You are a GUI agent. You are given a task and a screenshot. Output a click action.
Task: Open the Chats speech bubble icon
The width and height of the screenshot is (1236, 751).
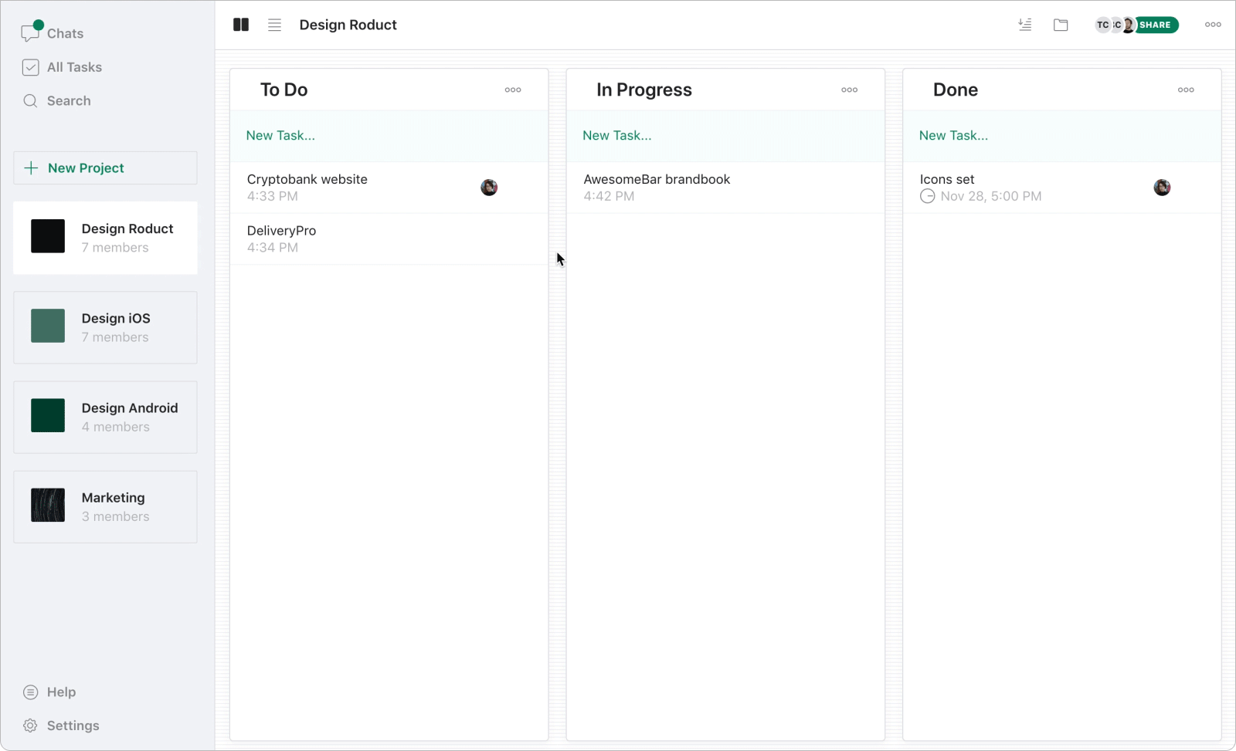(x=30, y=32)
